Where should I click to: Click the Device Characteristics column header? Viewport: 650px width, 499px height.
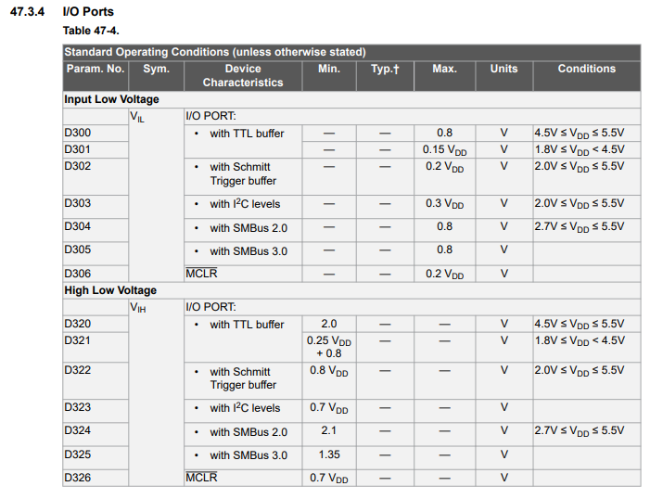coord(243,75)
